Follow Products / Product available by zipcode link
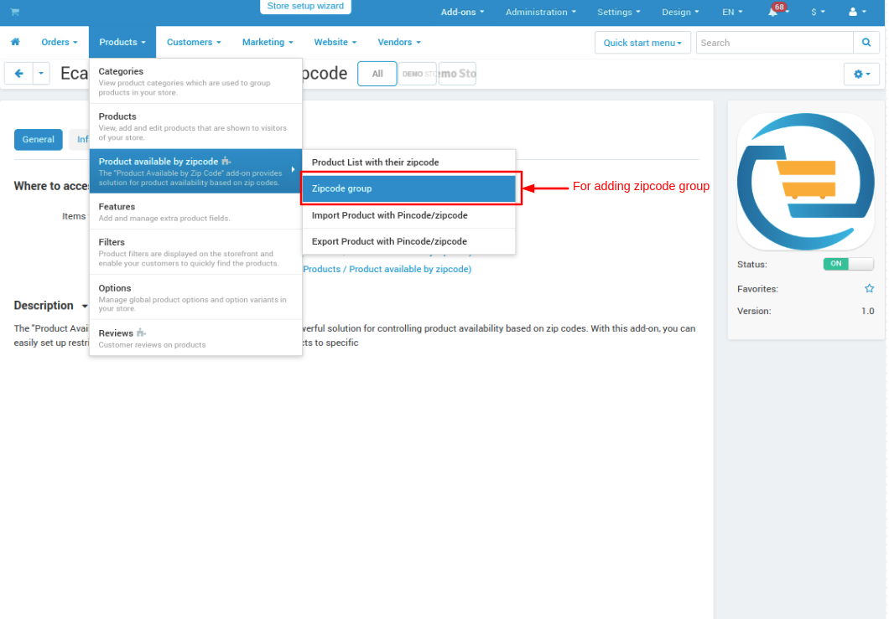Image resolution: width=889 pixels, height=619 pixels. [387, 269]
